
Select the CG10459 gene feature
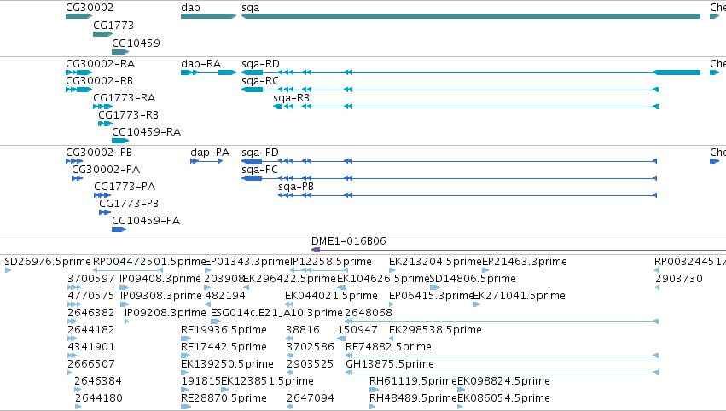(x=120, y=52)
